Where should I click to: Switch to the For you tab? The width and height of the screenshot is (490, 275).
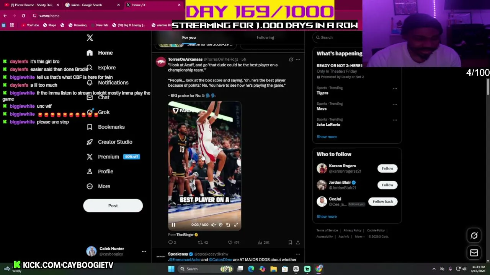(189, 37)
